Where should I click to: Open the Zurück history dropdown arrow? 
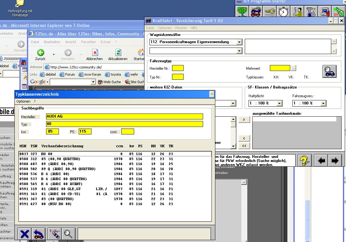pos(54,54)
